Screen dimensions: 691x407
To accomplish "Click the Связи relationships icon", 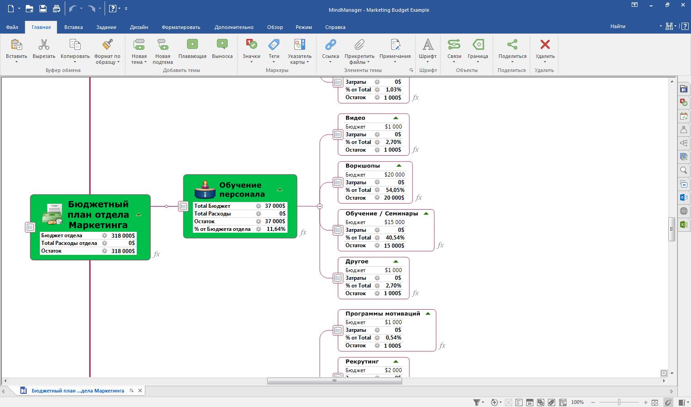I will [454, 44].
